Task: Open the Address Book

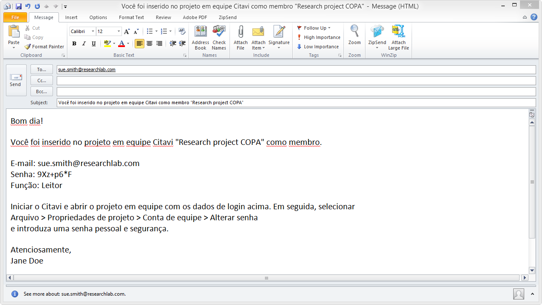Action: point(200,38)
